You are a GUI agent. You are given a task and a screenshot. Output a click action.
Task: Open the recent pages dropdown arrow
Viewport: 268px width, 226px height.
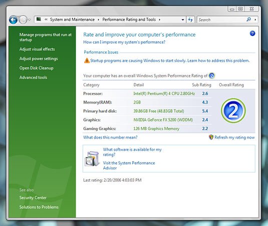point(30,20)
